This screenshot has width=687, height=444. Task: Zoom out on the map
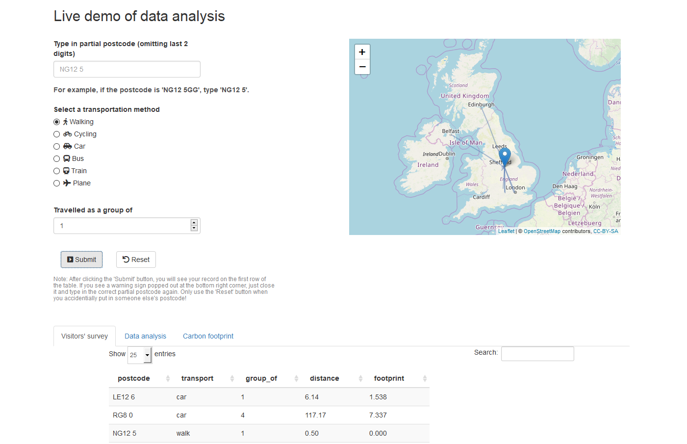362,67
